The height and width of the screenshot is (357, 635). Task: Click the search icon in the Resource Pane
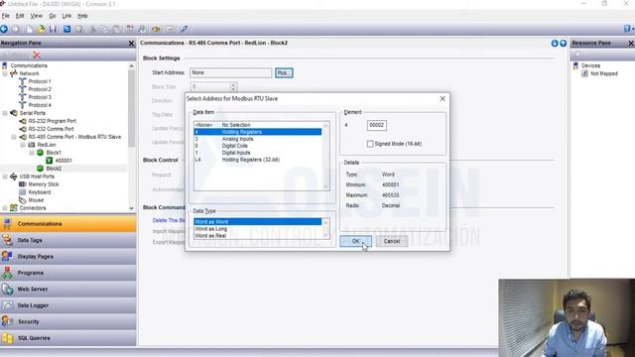(x=577, y=55)
